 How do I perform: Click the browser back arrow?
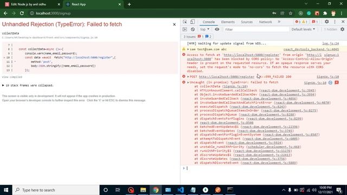tap(5, 13)
